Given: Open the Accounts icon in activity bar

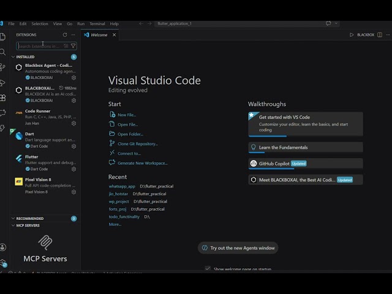Looking at the screenshot, I should point(2,247).
